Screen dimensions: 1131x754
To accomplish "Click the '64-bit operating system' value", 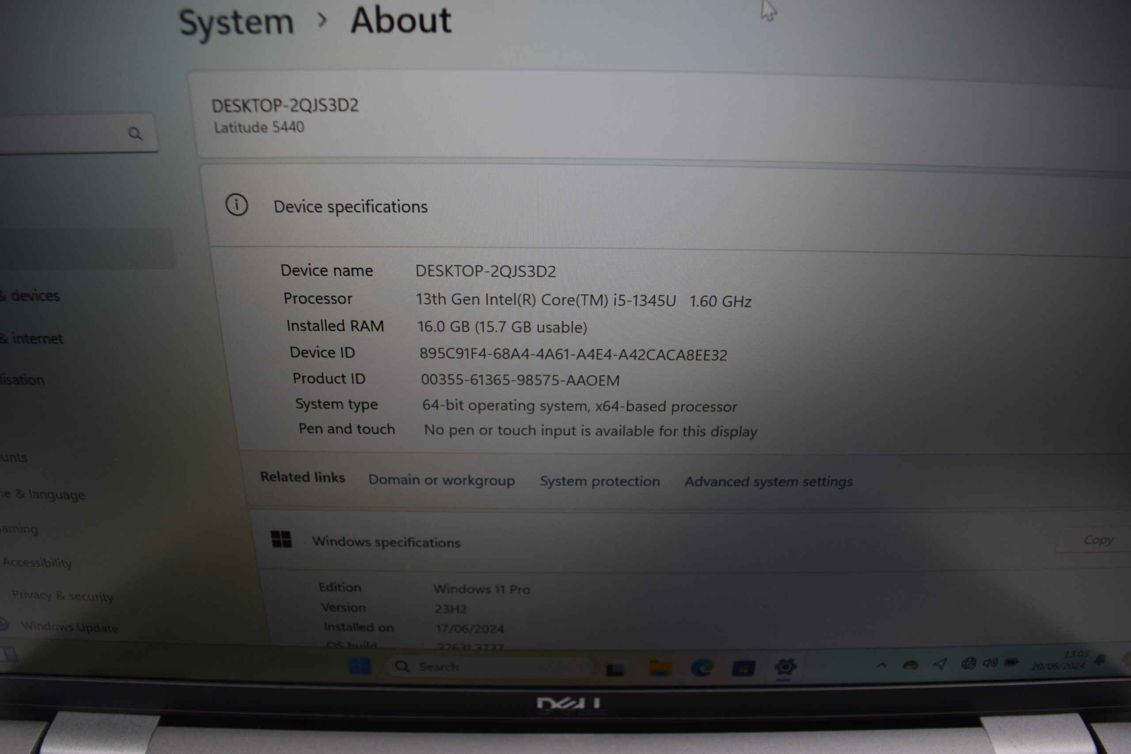I will [x=580, y=406].
